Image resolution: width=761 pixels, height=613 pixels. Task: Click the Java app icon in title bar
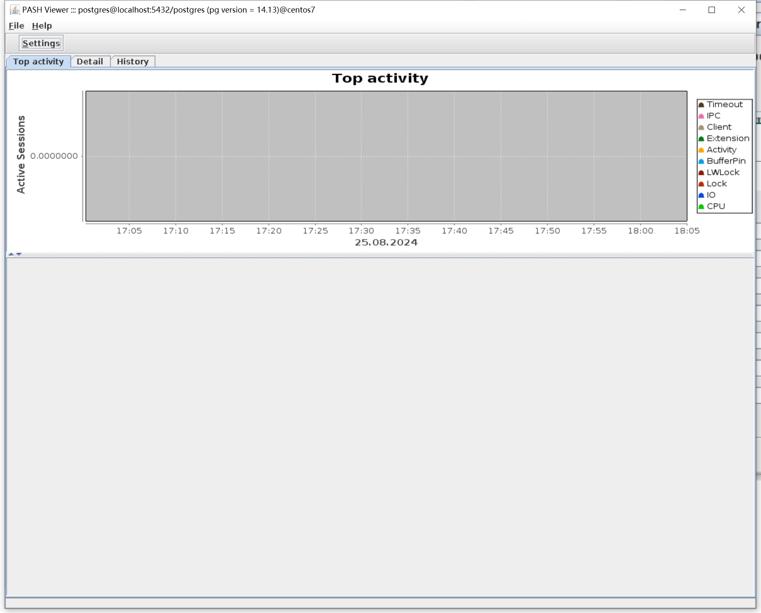[x=15, y=10]
